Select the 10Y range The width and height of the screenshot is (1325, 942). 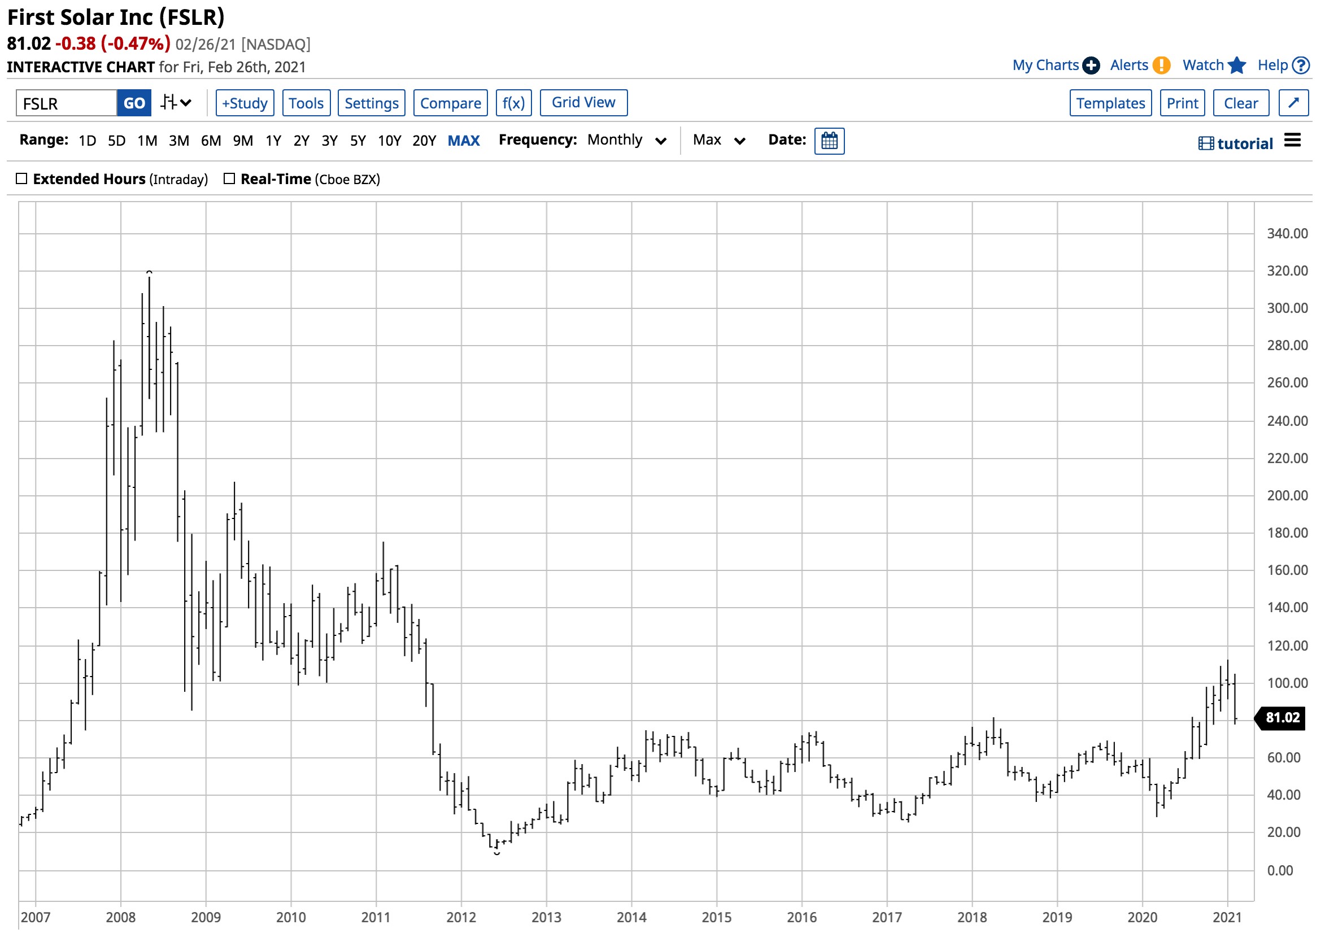tap(389, 141)
